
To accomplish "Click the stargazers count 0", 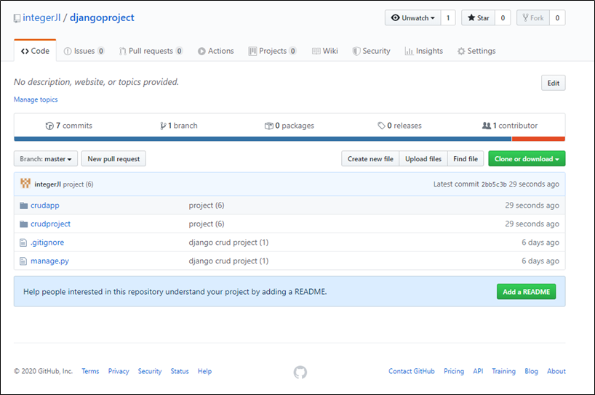I will [503, 18].
